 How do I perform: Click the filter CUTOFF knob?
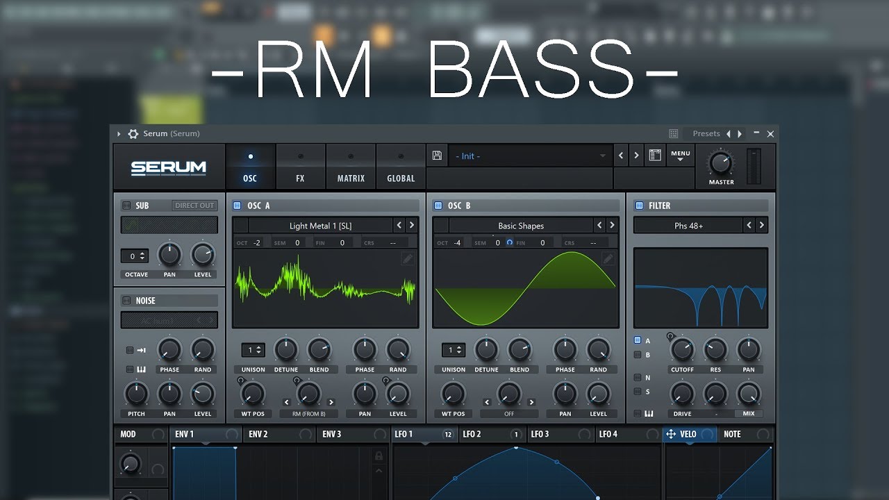(x=682, y=349)
